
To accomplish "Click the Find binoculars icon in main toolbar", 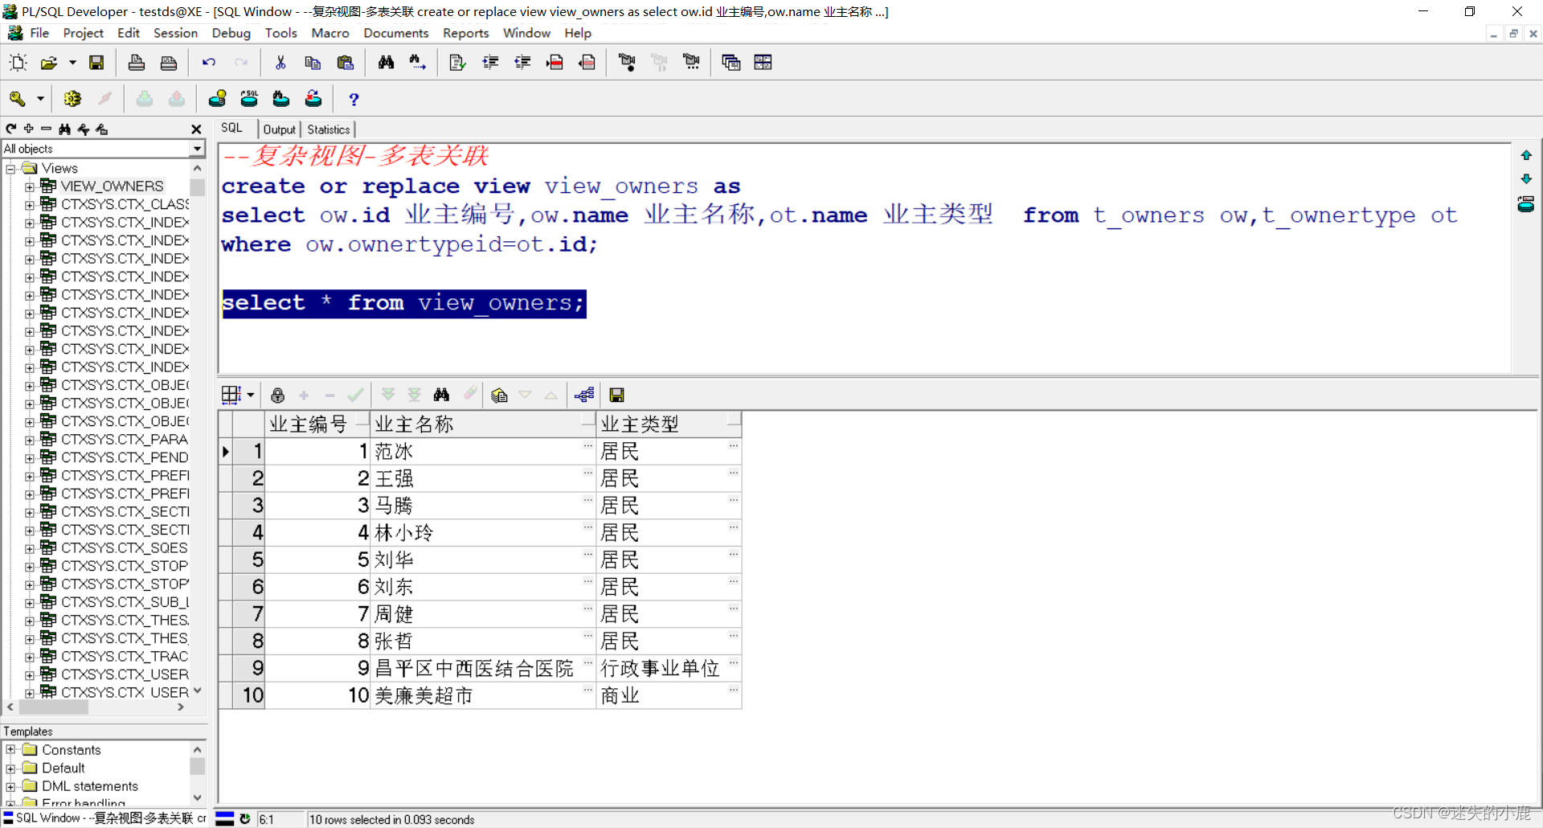I will (x=387, y=63).
